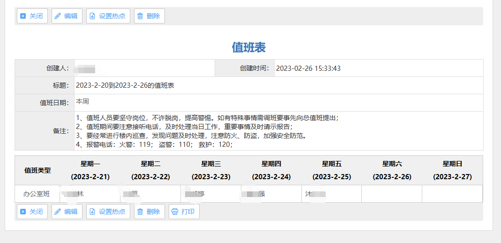Screen dimensions: 501x243
Task: Click the 标题 field label
Action: [61, 85]
